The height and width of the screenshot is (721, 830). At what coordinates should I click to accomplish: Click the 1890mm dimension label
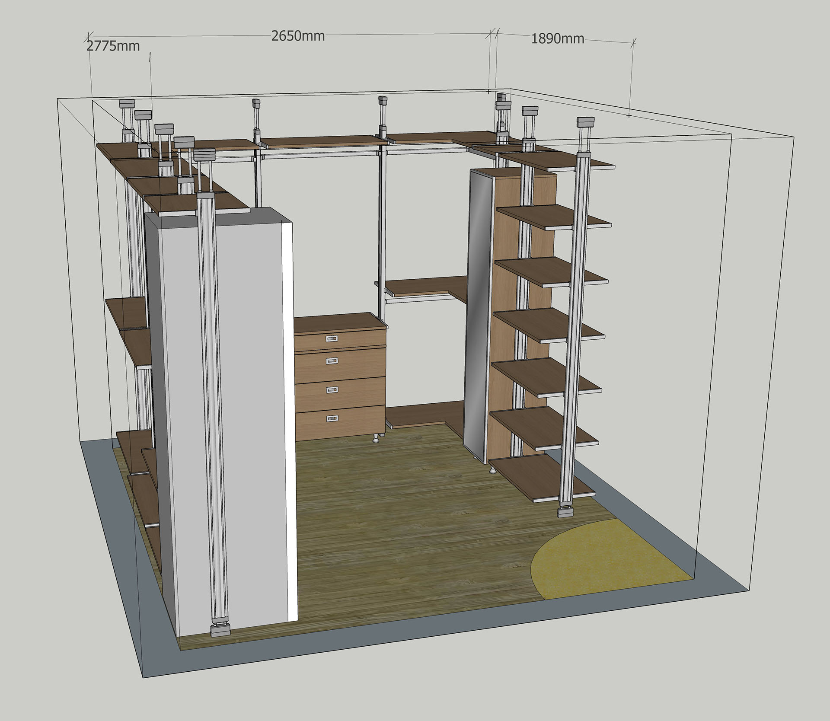click(x=557, y=39)
